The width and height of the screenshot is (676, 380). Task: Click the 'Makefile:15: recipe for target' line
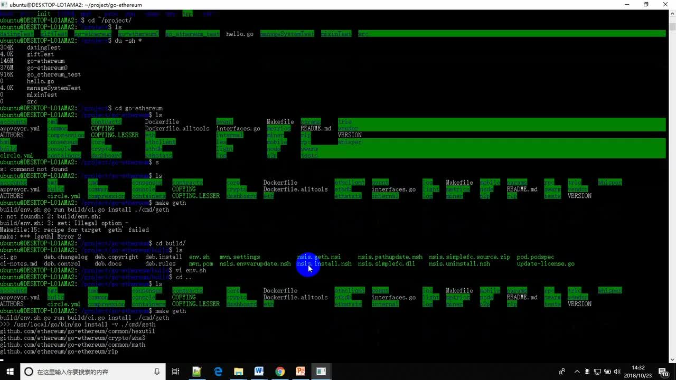(x=74, y=230)
